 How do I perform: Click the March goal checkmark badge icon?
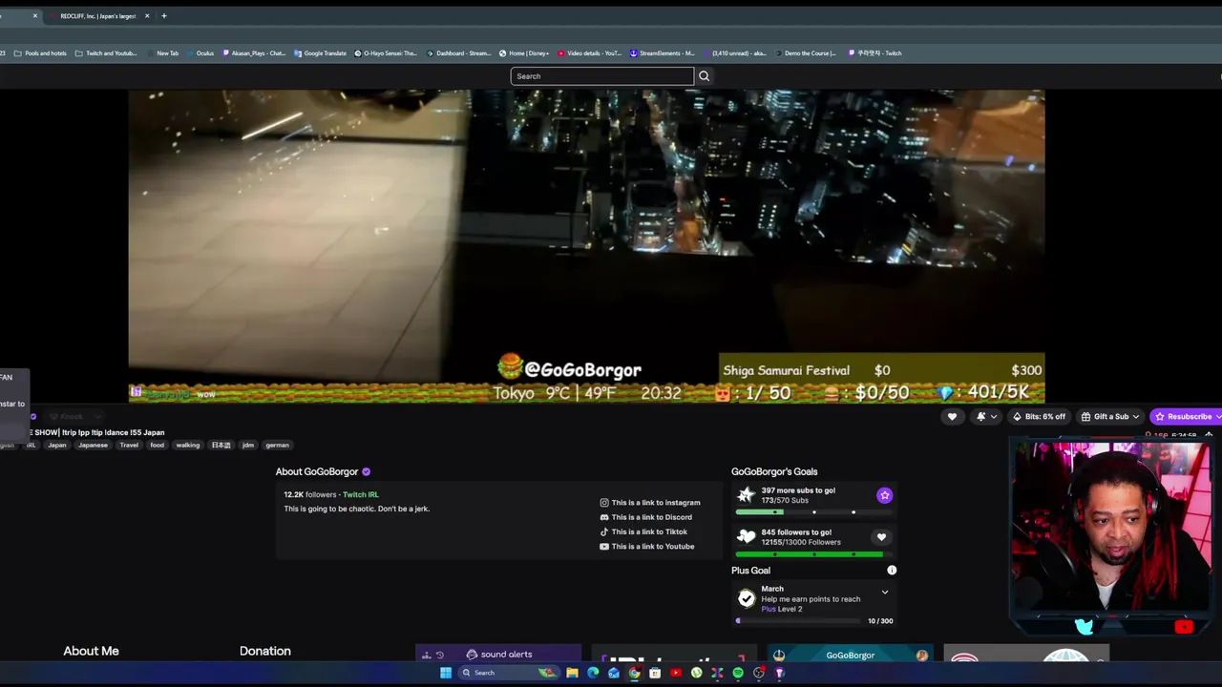[x=747, y=598]
